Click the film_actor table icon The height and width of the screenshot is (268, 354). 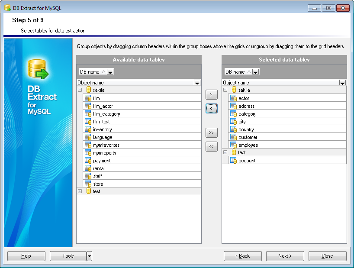[88, 106]
